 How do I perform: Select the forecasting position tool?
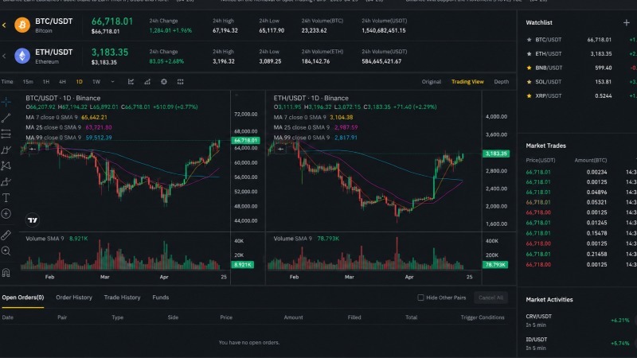pyautogui.click(x=6, y=181)
